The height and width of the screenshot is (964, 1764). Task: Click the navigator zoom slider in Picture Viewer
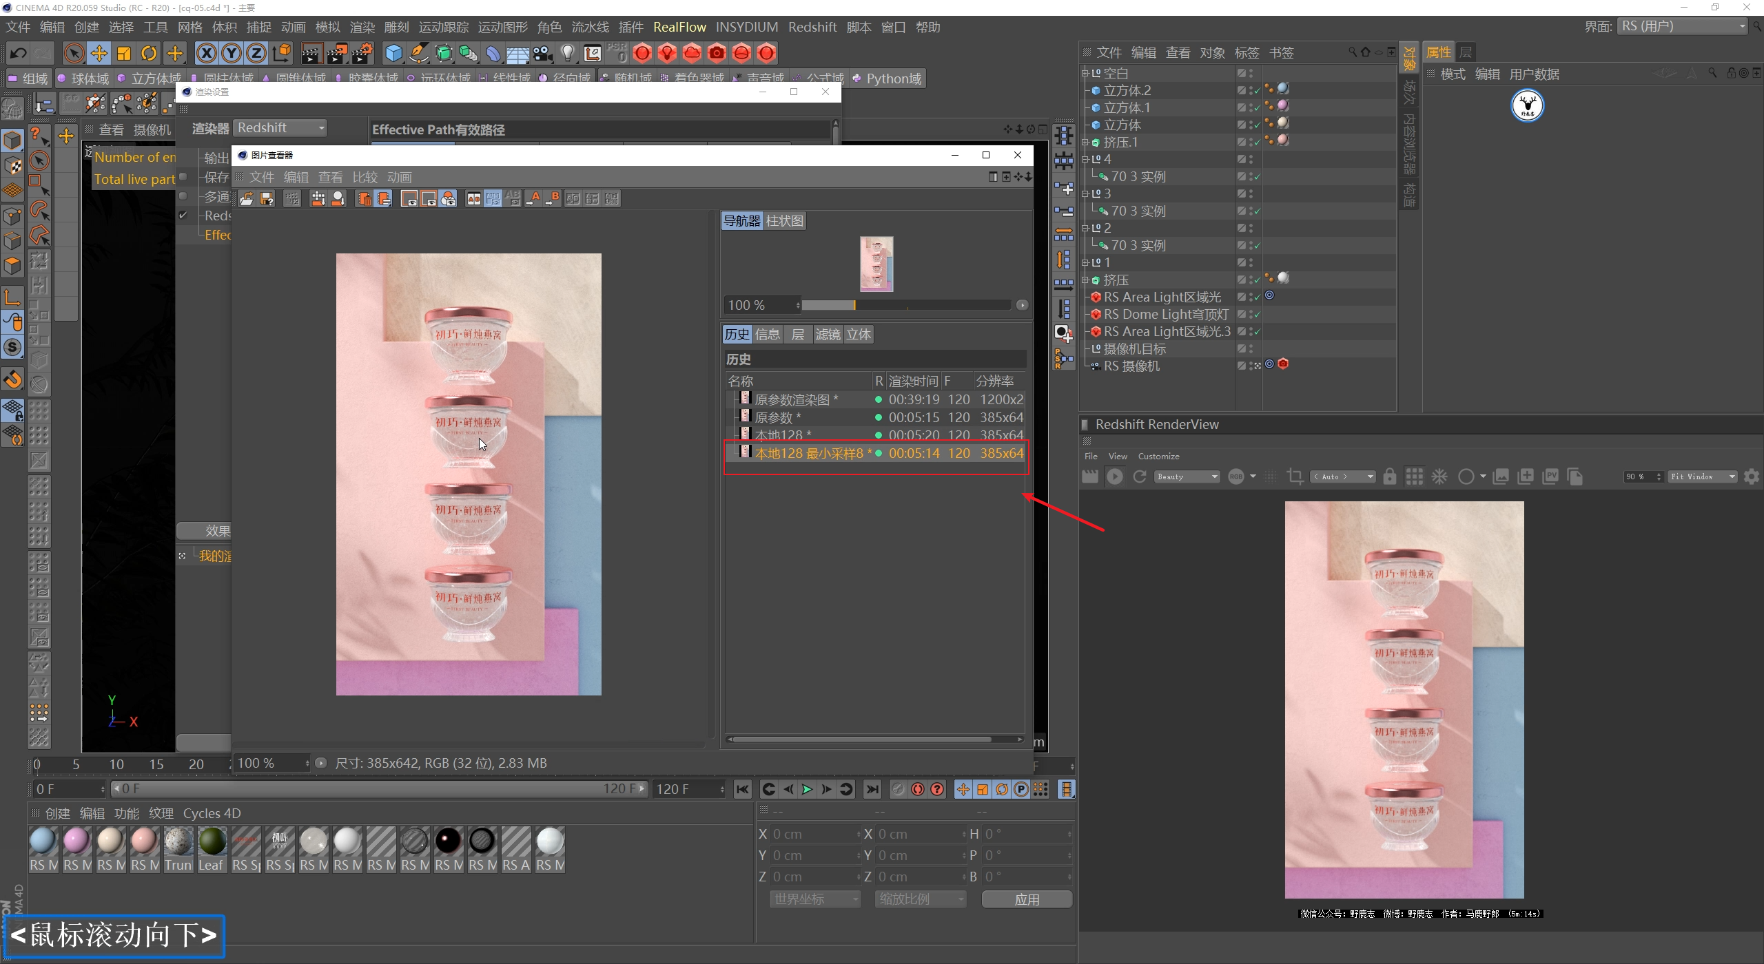906,305
